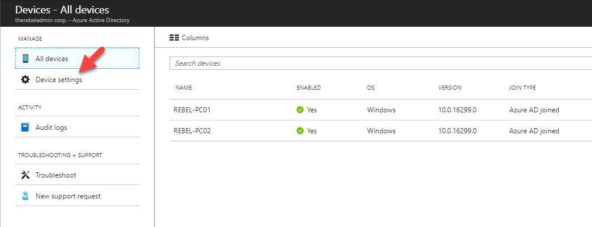Open Audit logs under Activity
Viewport: 592px width, 227px height.
77,127
